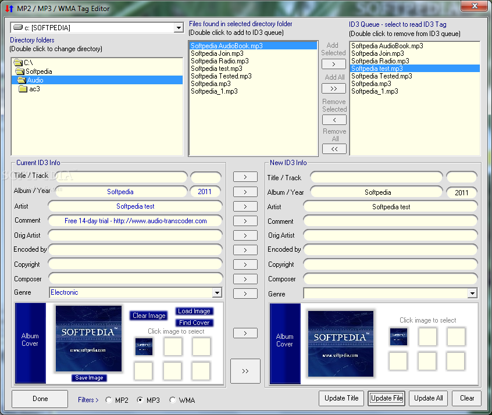Click New ID3 Copyright field

click(391, 264)
